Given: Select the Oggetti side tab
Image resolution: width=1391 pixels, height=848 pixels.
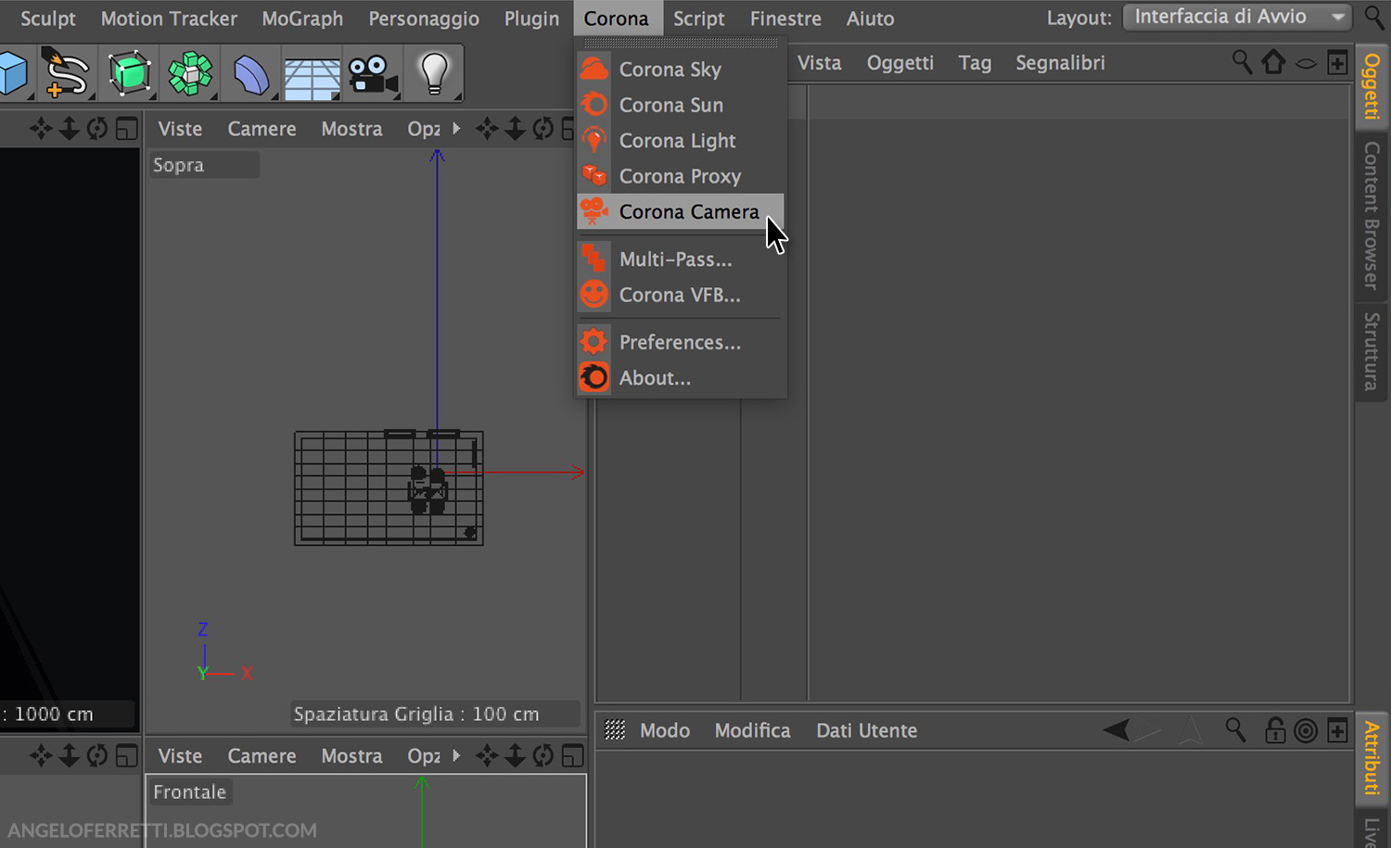Looking at the screenshot, I should click(1372, 86).
